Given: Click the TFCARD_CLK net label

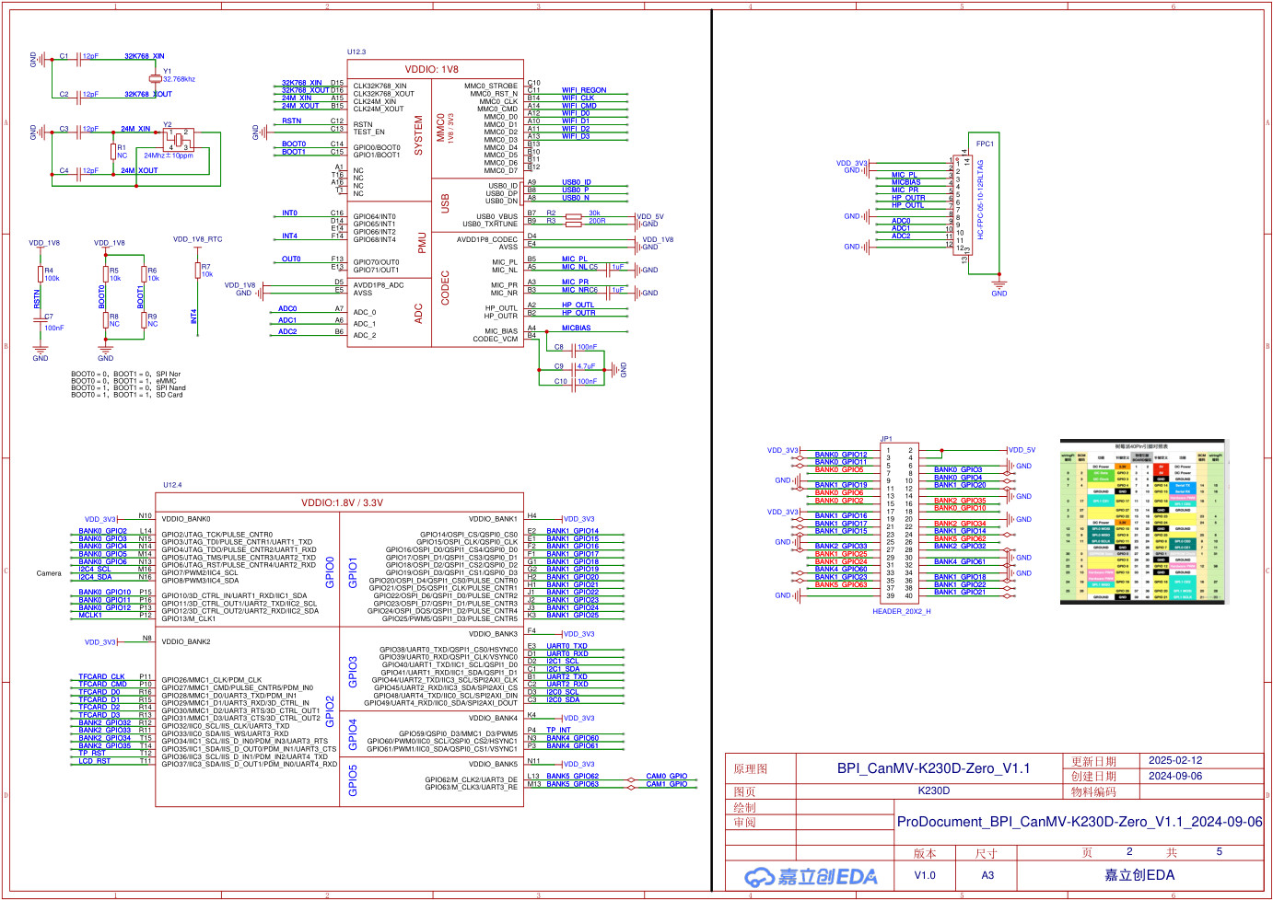Looking at the screenshot, I should pos(101,677).
